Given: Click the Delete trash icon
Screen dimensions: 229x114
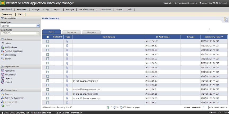Looking at the screenshot, I should click(2, 43).
